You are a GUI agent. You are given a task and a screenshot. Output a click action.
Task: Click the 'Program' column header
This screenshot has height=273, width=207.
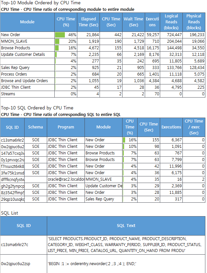tap(66, 127)
